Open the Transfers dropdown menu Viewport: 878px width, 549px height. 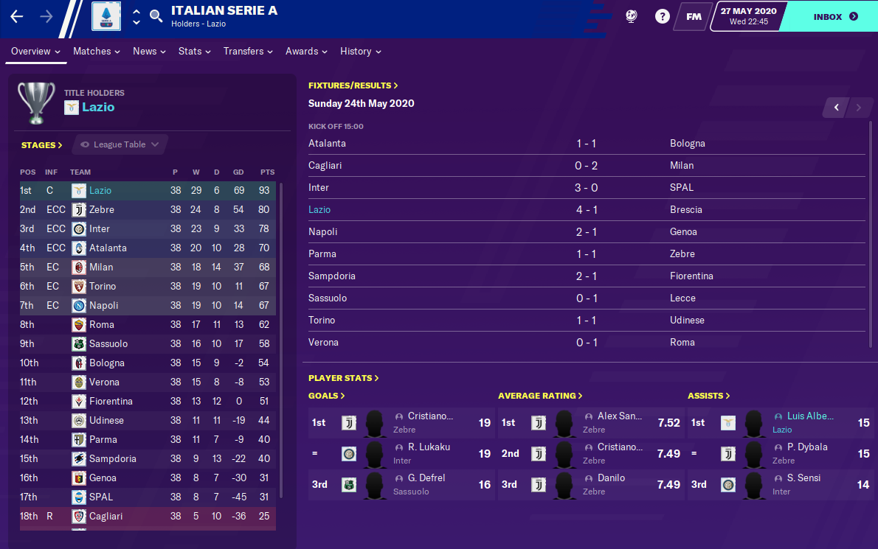pyautogui.click(x=248, y=52)
